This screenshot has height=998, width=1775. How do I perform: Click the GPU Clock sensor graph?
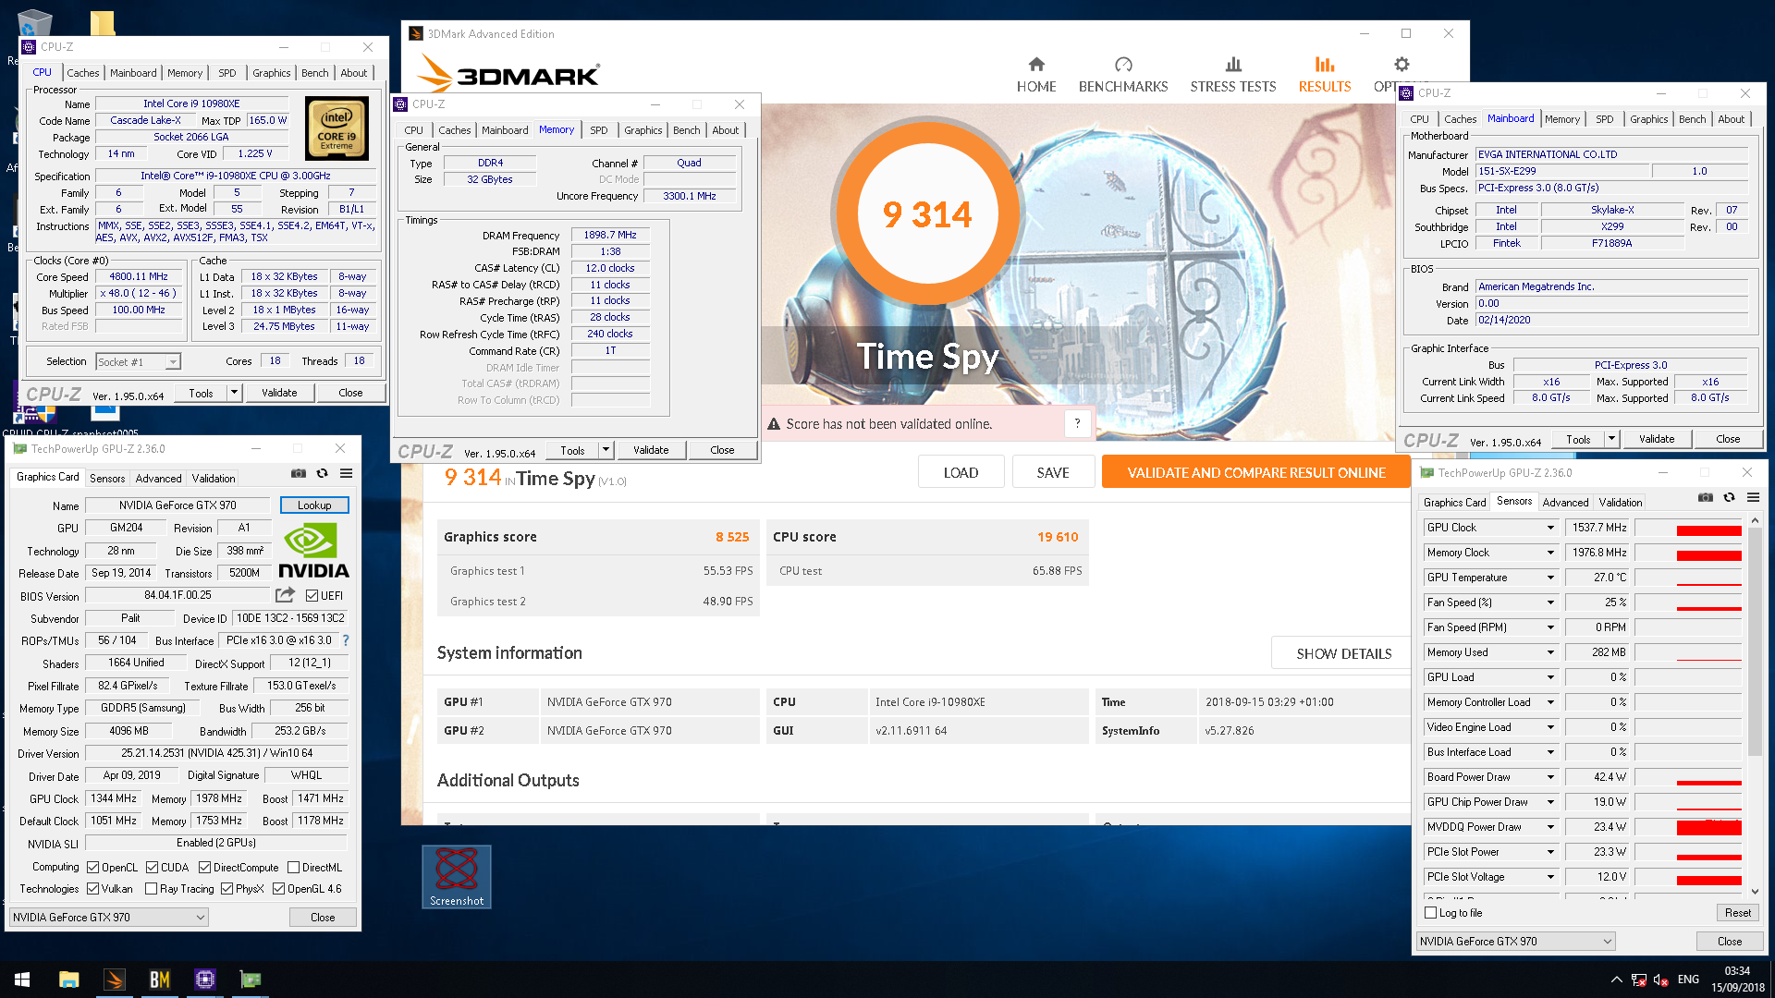click(1688, 528)
